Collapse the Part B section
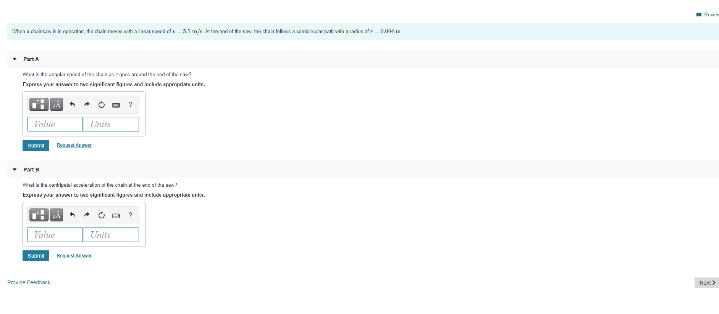This screenshot has height=314, width=719. click(x=15, y=170)
